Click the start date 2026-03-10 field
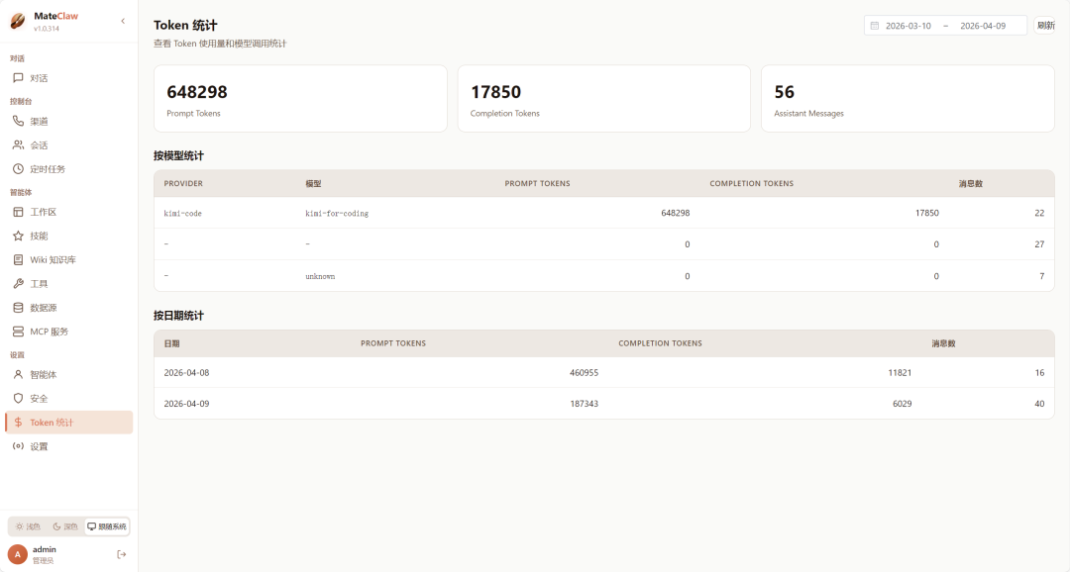 coord(908,26)
